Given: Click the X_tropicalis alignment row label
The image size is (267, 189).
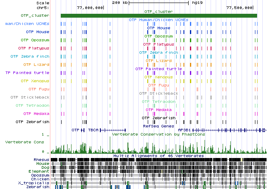Looking at the screenshot, I should pyautogui.click(x=36, y=183).
